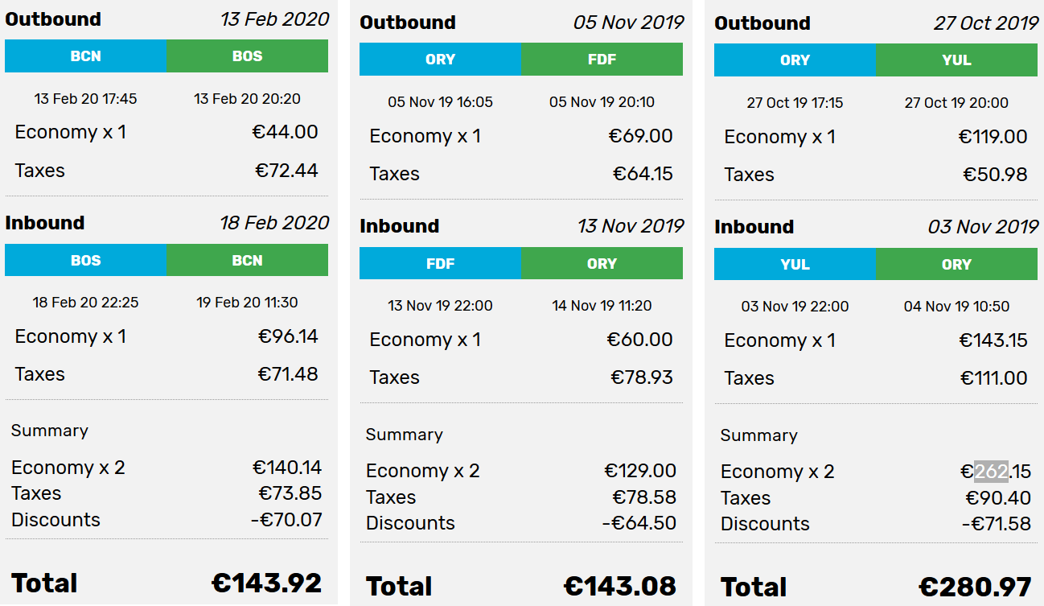Click the green BOS outbound destination box
Screen dimensions: 1044x606
tap(248, 56)
